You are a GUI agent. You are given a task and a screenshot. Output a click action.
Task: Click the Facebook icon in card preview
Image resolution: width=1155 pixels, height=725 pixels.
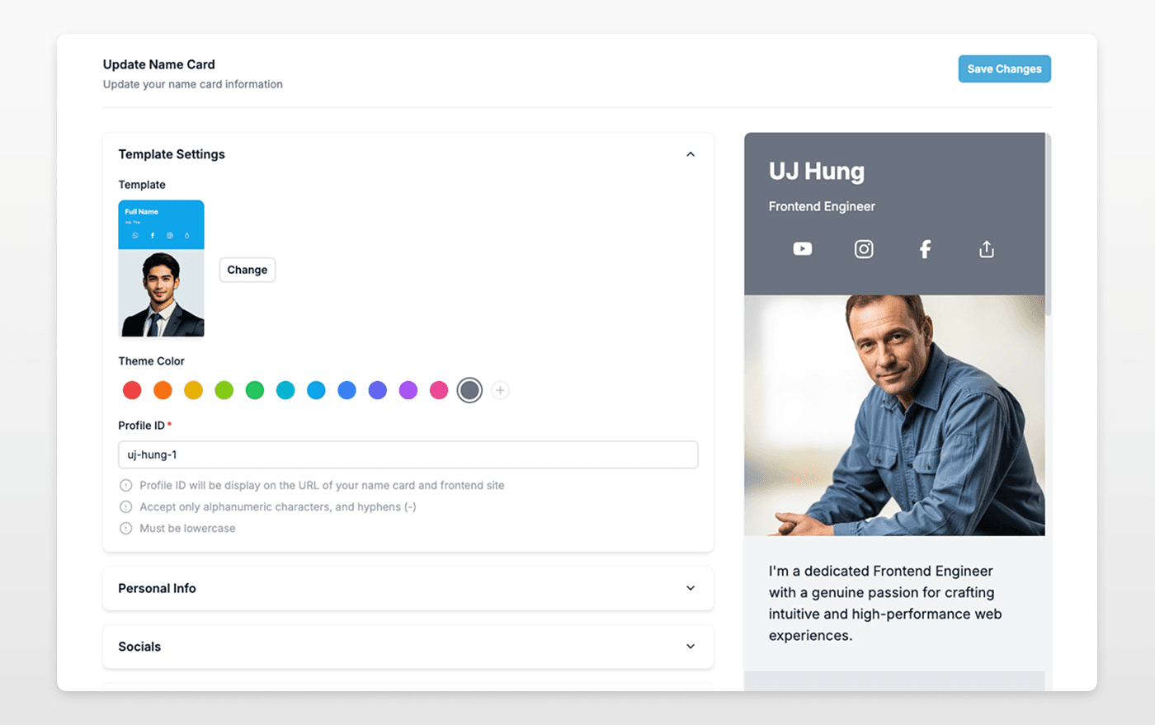click(x=925, y=249)
